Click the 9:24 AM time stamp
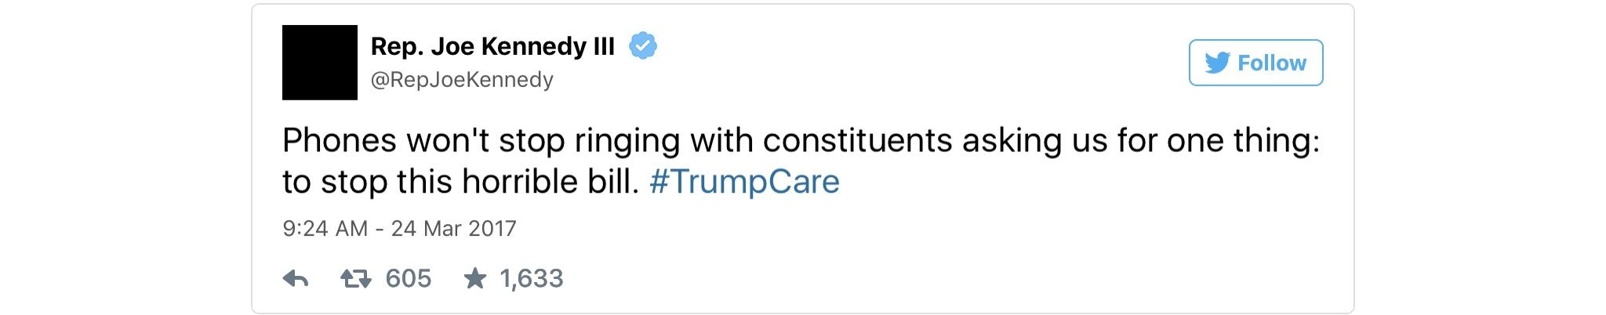 325,228
